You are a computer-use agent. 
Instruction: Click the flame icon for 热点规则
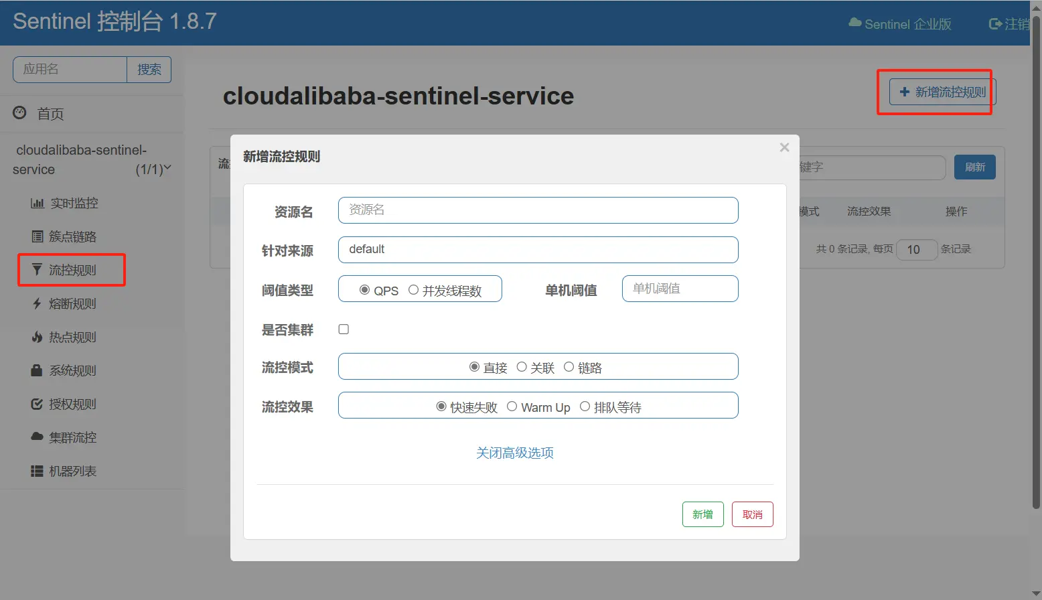pyautogui.click(x=37, y=337)
